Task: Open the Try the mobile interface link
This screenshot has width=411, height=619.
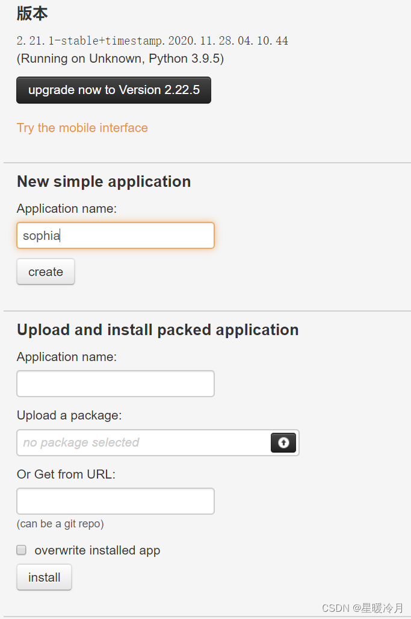Action: (x=82, y=128)
